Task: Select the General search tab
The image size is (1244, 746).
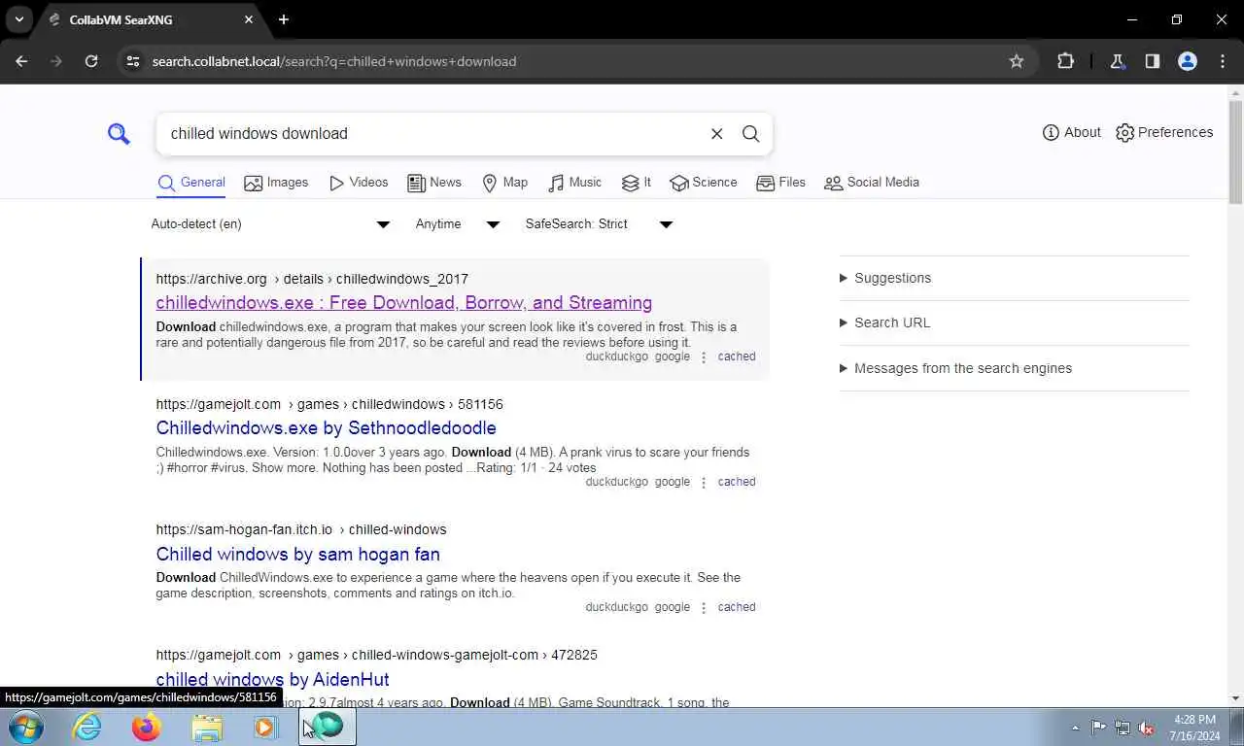Action: tap(191, 183)
